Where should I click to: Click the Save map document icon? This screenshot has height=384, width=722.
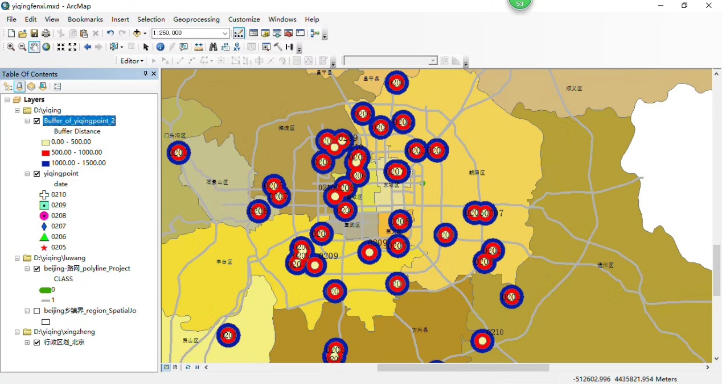tap(34, 34)
